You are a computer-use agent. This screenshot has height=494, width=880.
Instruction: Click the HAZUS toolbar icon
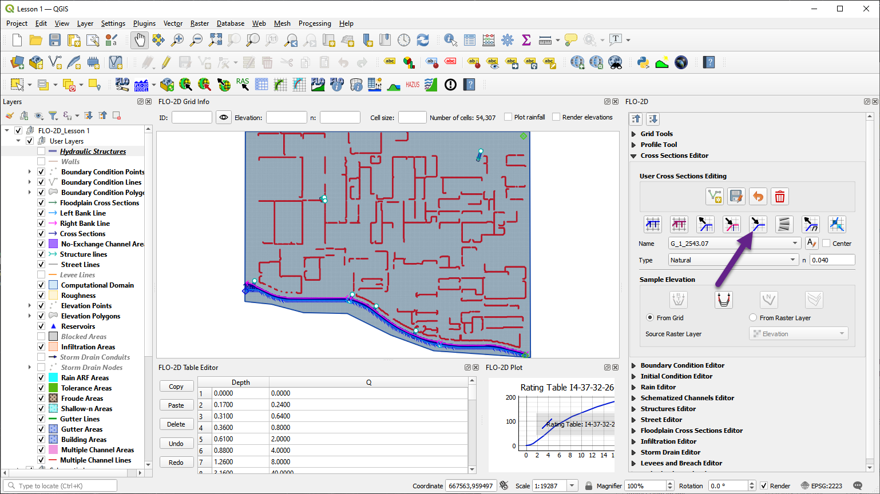click(x=412, y=85)
